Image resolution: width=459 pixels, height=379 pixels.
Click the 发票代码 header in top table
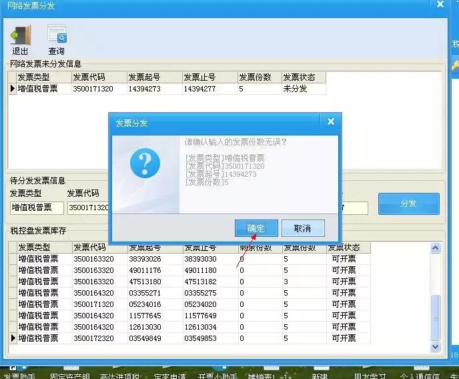pos(99,77)
